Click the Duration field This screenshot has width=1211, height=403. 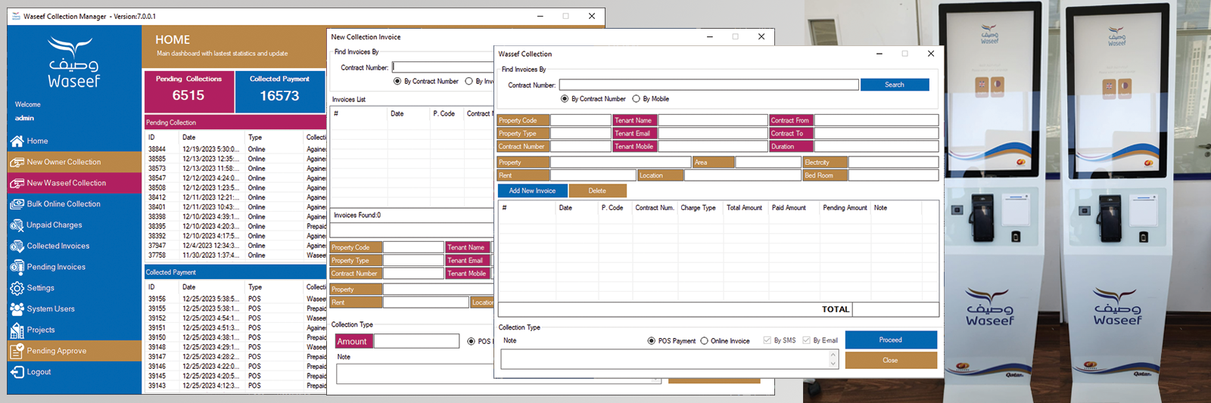click(x=876, y=147)
